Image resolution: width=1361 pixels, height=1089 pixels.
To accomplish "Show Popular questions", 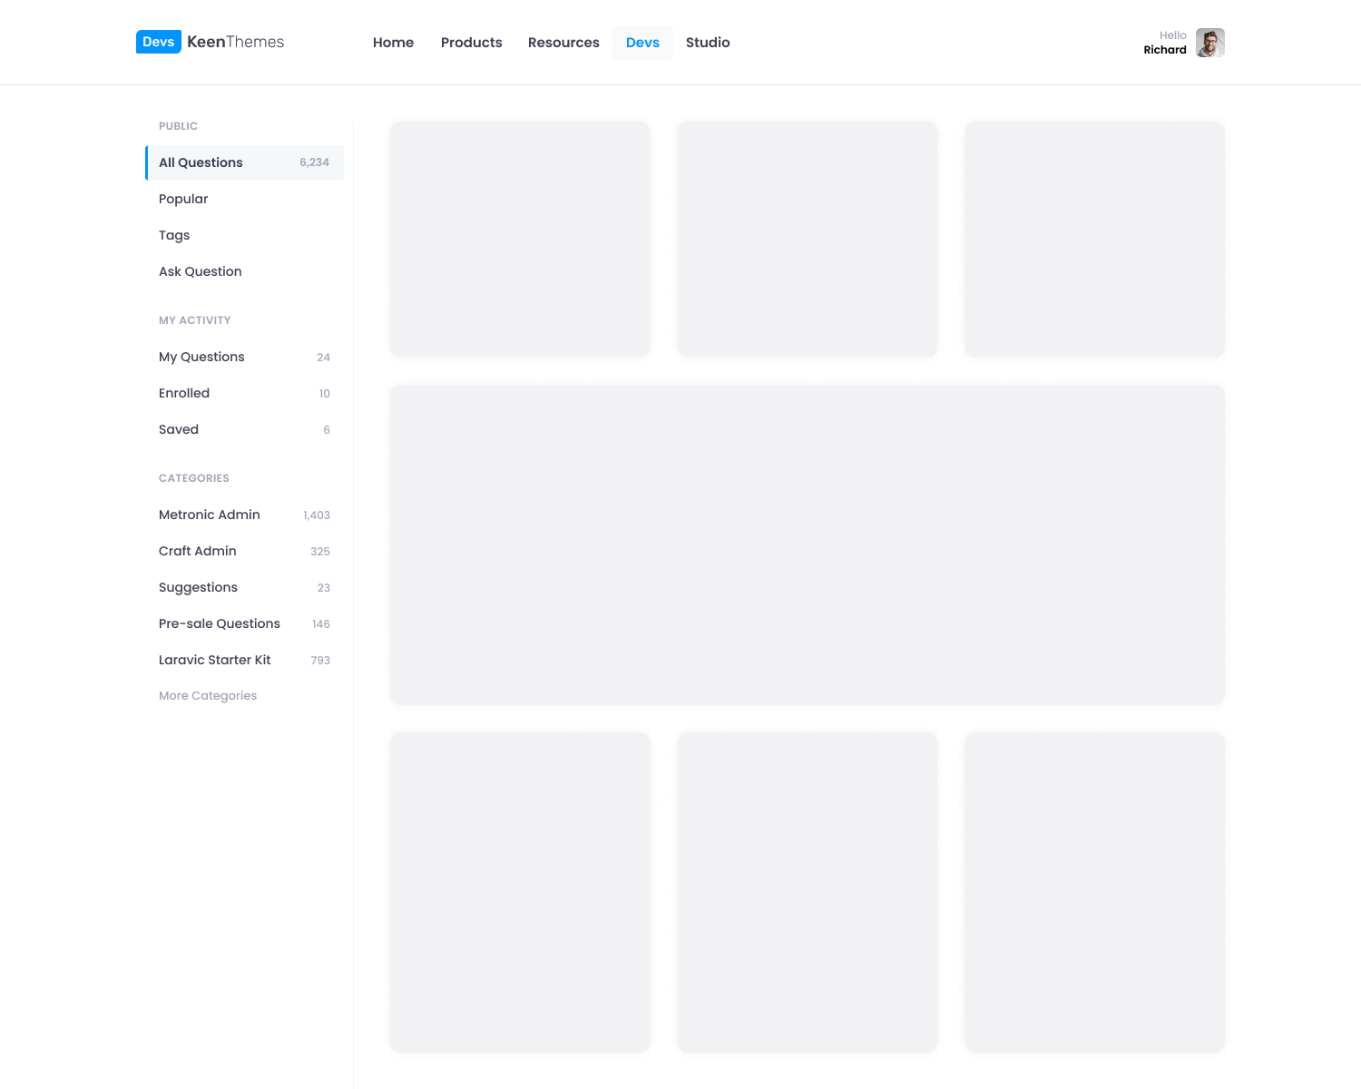I will pyautogui.click(x=183, y=199).
